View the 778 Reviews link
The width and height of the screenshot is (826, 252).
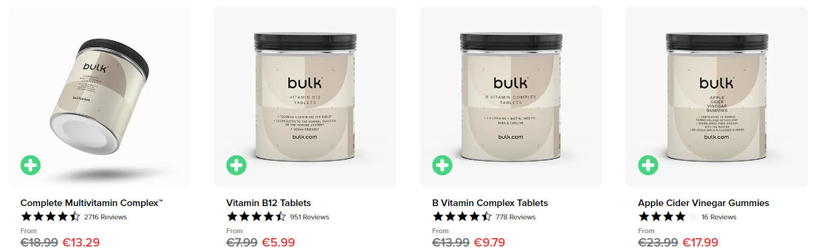click(515, 217)
